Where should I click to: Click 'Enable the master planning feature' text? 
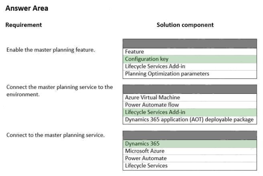pos(51,50)
